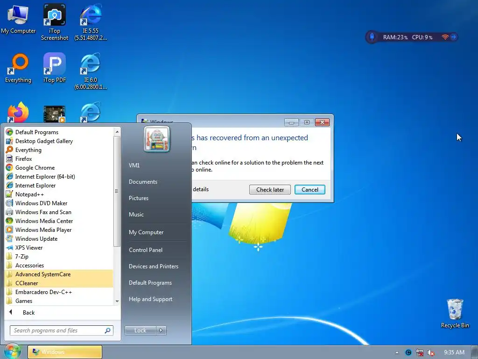Image resolution: width=478 pixels, height=359 pixels.
Task: Open the video file desktop icon
Action: pyautogui.click(x=54, y=114)
